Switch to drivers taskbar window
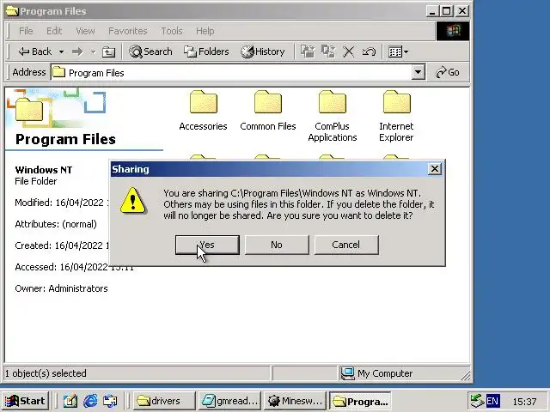The width and height of the screenshot is (550, 412). click(164, 401)
